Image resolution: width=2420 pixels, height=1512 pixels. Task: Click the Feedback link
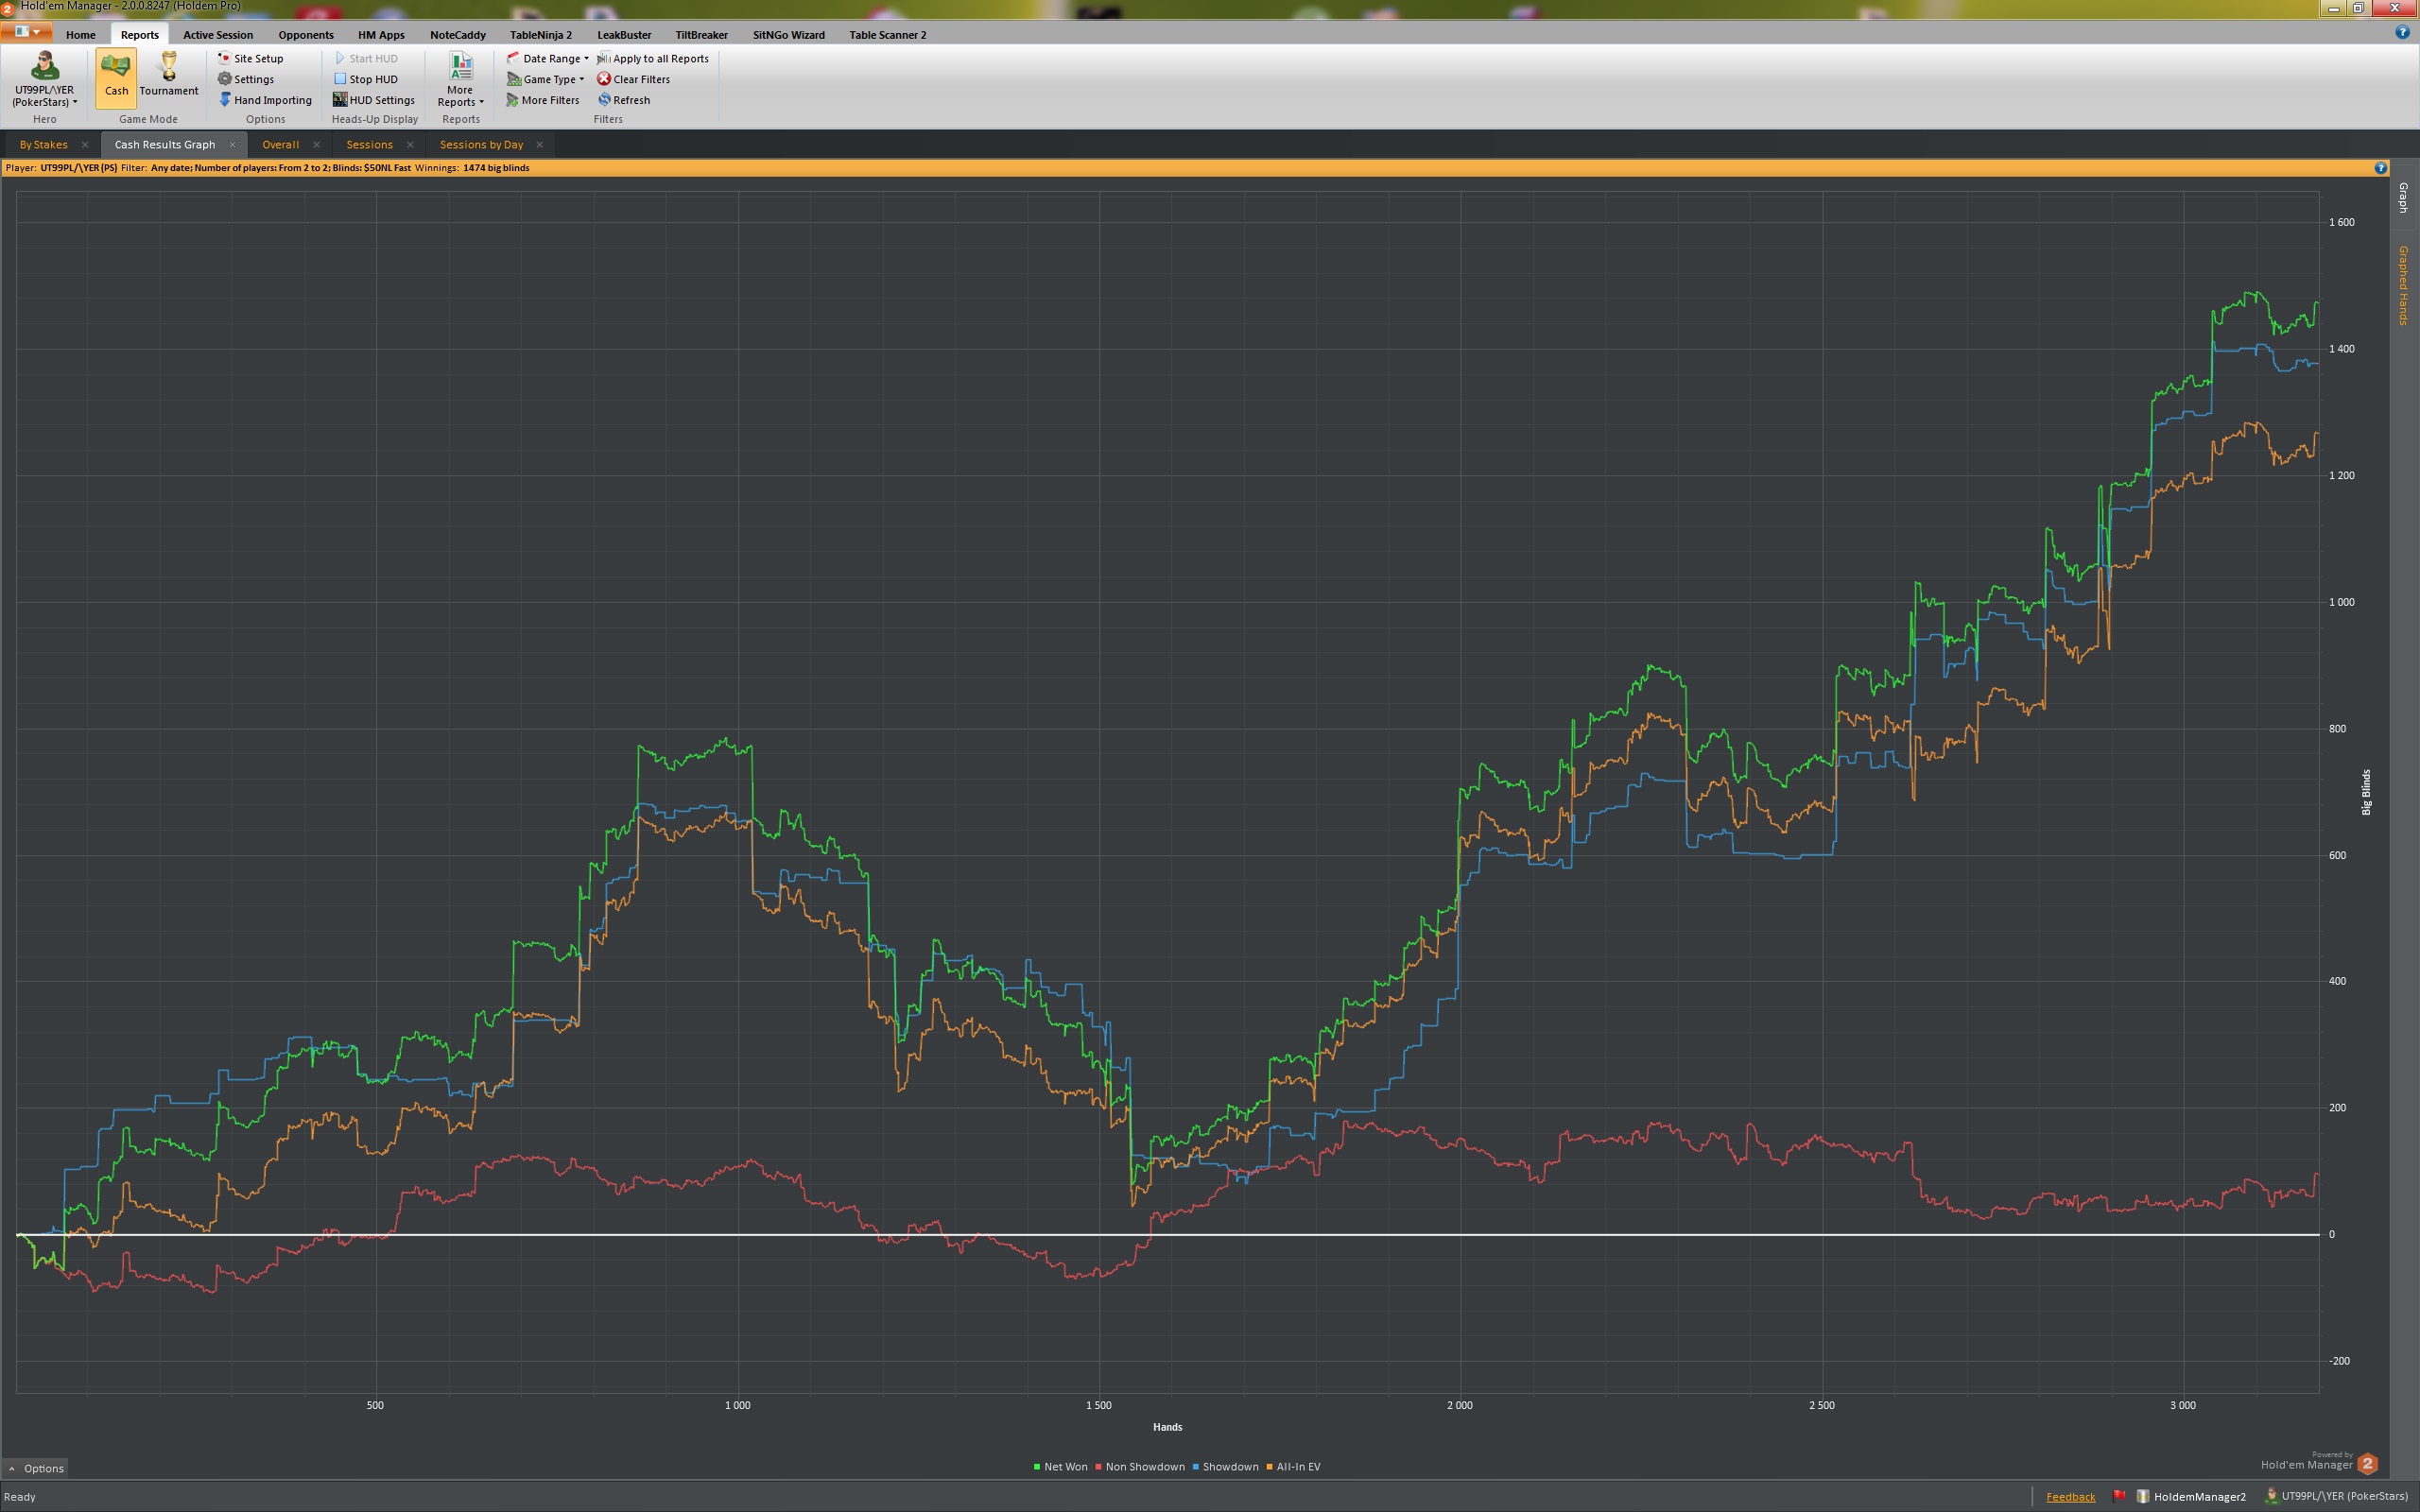point(2070,1497)
